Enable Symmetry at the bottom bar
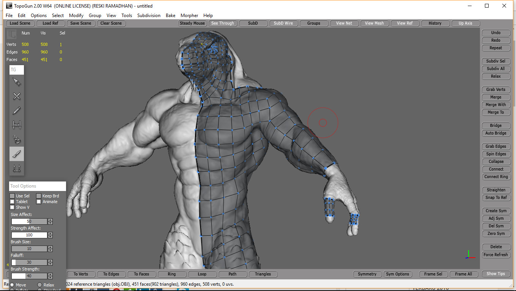This screenshot has height=291, width=516. point(367,274)
